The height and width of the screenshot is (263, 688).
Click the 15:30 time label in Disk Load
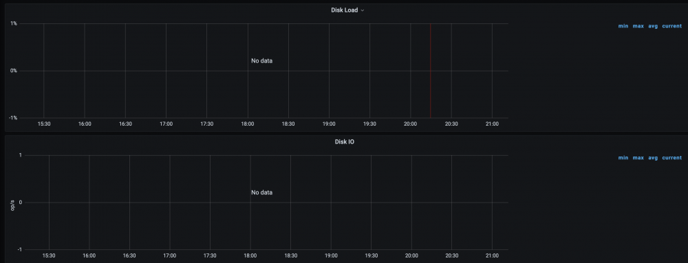pyautogui.click(x=44, y=124)
